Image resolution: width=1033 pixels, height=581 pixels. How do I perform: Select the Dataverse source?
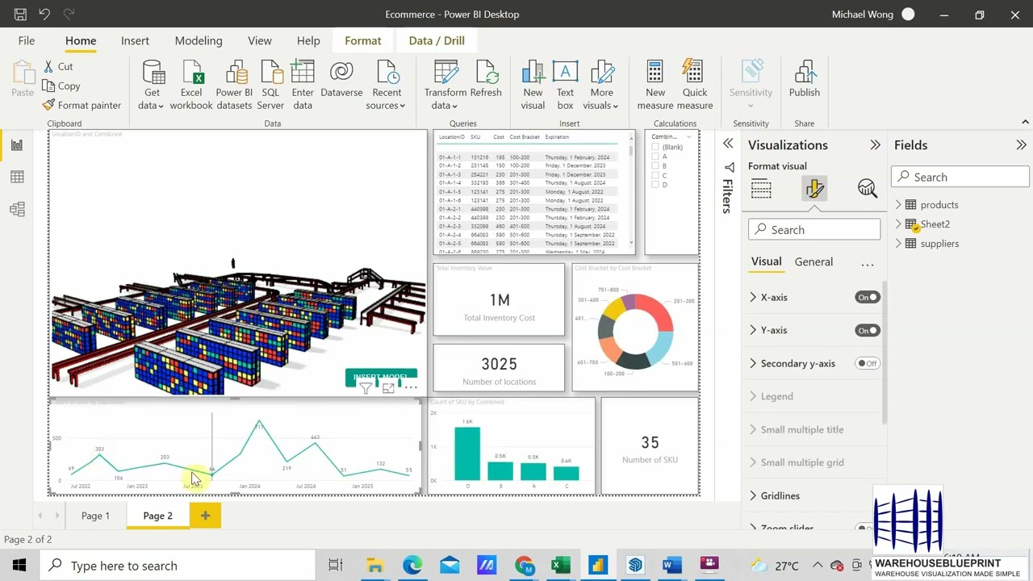(341, 79)
